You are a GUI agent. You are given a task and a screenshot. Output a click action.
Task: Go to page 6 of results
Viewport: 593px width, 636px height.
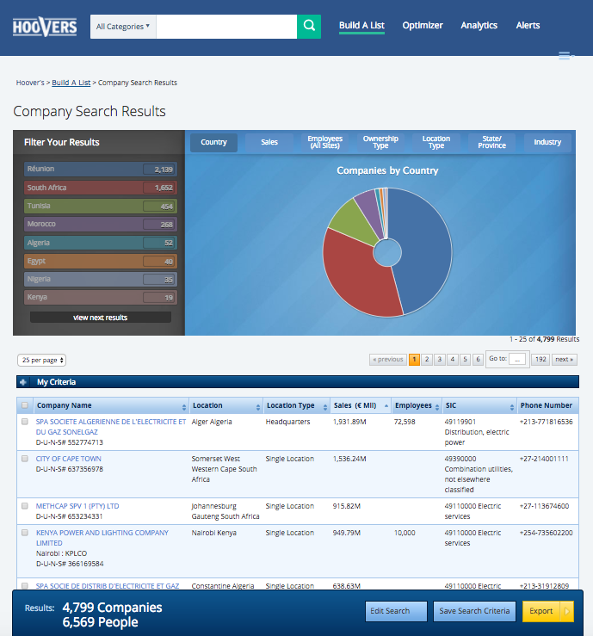tap(478, 360)
